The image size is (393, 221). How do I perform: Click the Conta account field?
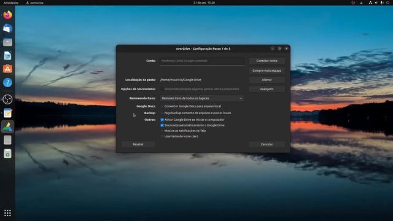[202, 61]
